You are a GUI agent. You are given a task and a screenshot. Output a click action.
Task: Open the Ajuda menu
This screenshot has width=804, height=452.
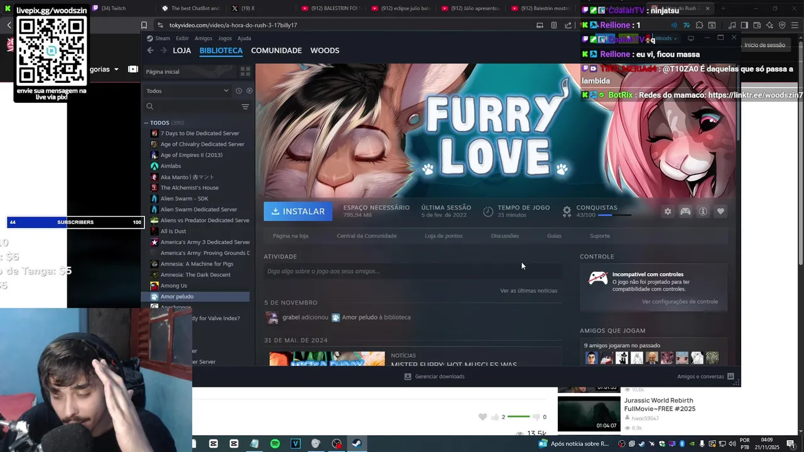coord(244,38)
